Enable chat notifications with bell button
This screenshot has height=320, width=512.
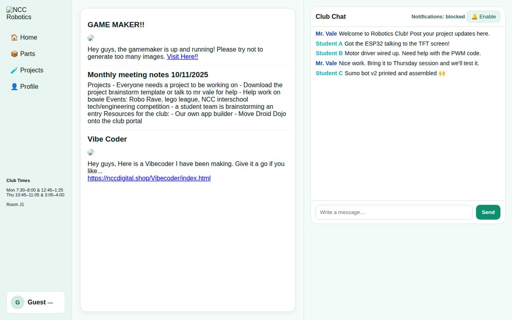point(483,17)
